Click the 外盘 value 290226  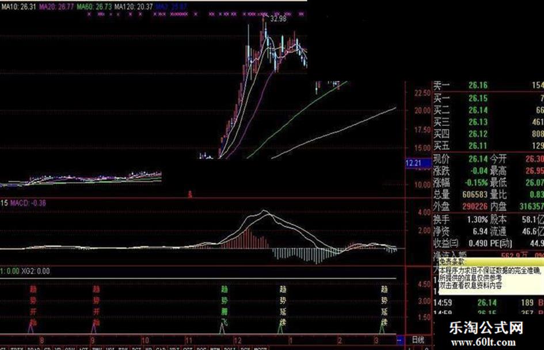(x=475, y=206)
